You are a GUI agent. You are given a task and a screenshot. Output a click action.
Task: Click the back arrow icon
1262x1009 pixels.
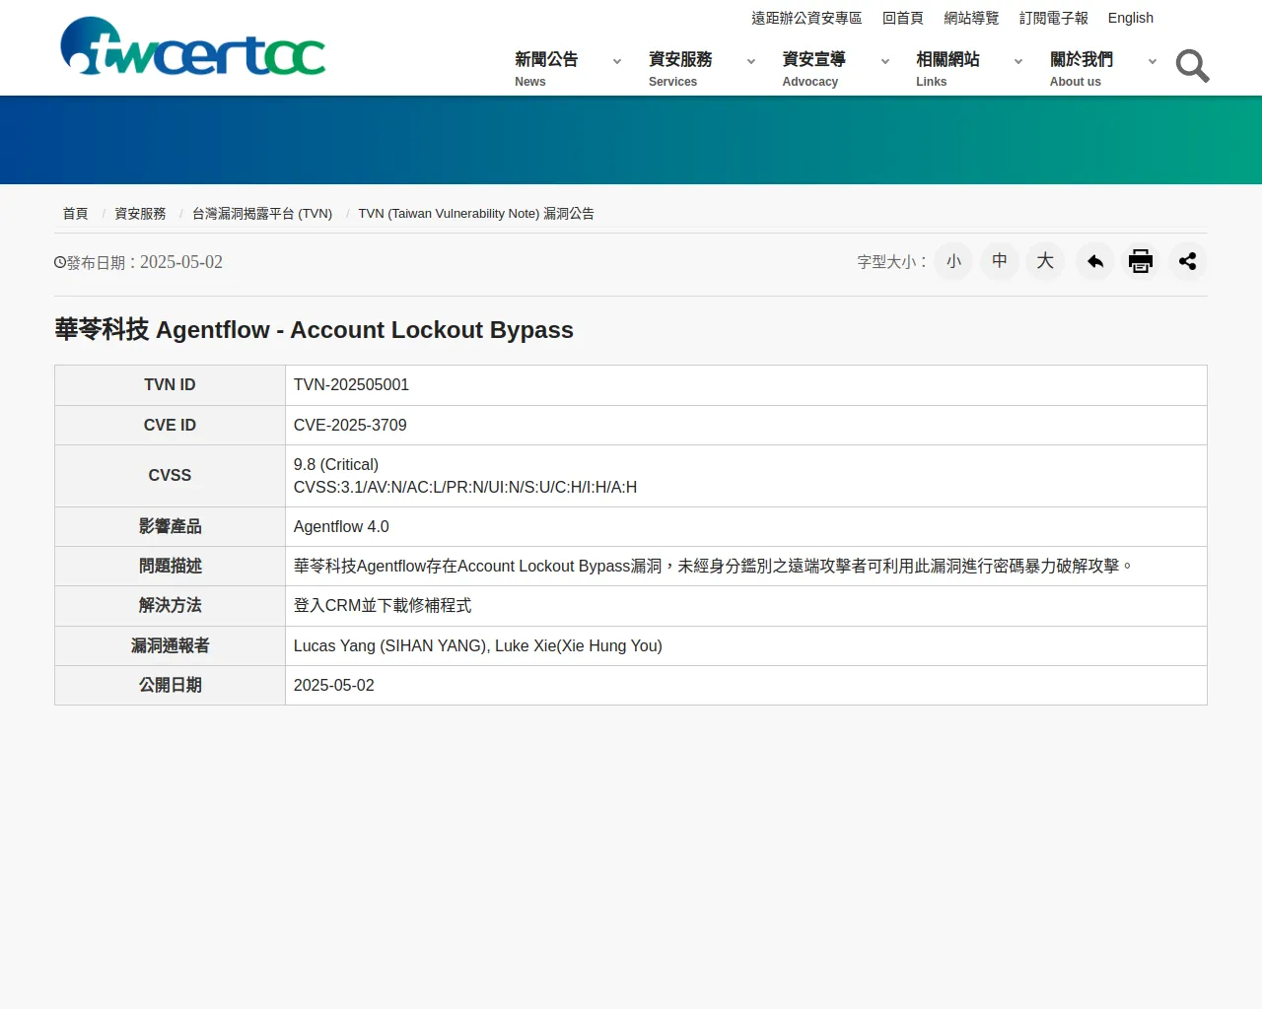tap(1094, 261)
